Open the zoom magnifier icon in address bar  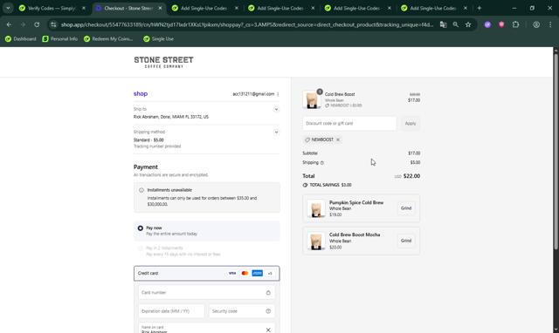click(456, 24)
